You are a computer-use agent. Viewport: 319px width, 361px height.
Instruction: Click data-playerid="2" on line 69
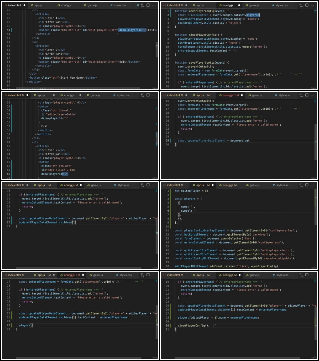pos(55,174)
